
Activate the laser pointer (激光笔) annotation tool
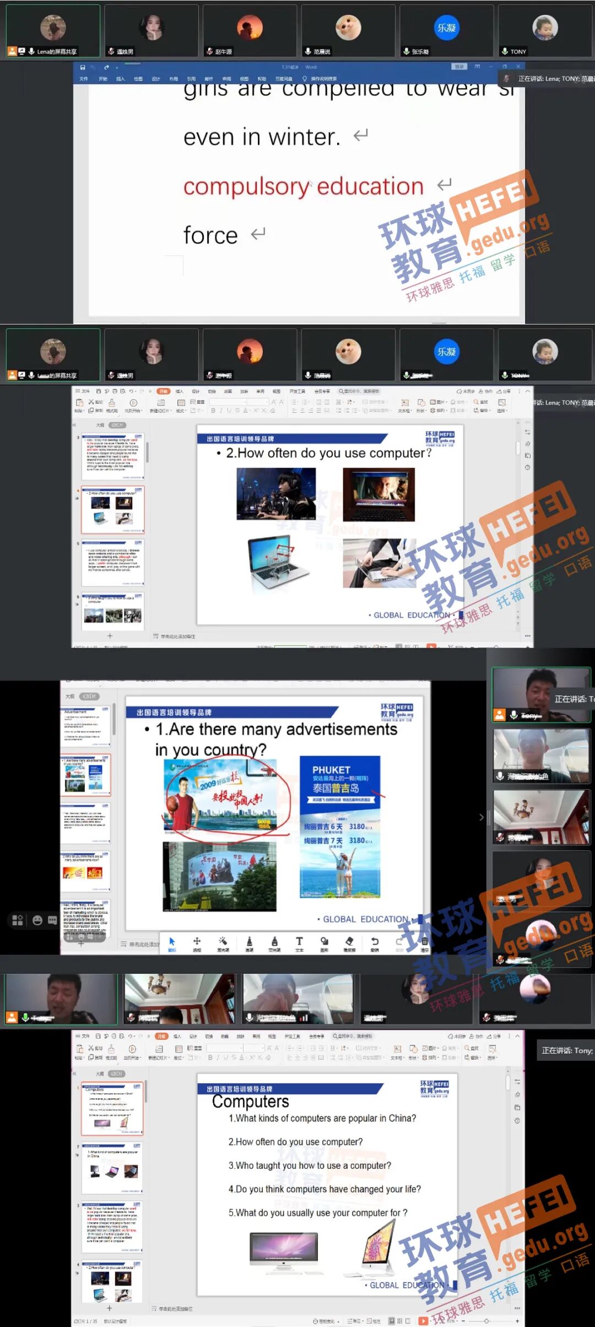(x=223, y=943)
